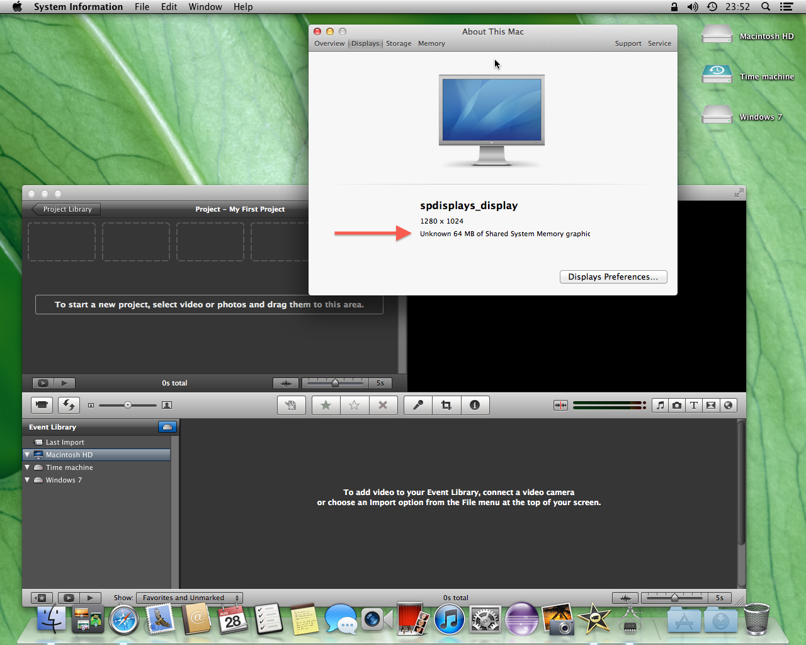Adjust the clip thumbnail size slider
Viewport: 806px width, 645px height.
tap(128, 405)
